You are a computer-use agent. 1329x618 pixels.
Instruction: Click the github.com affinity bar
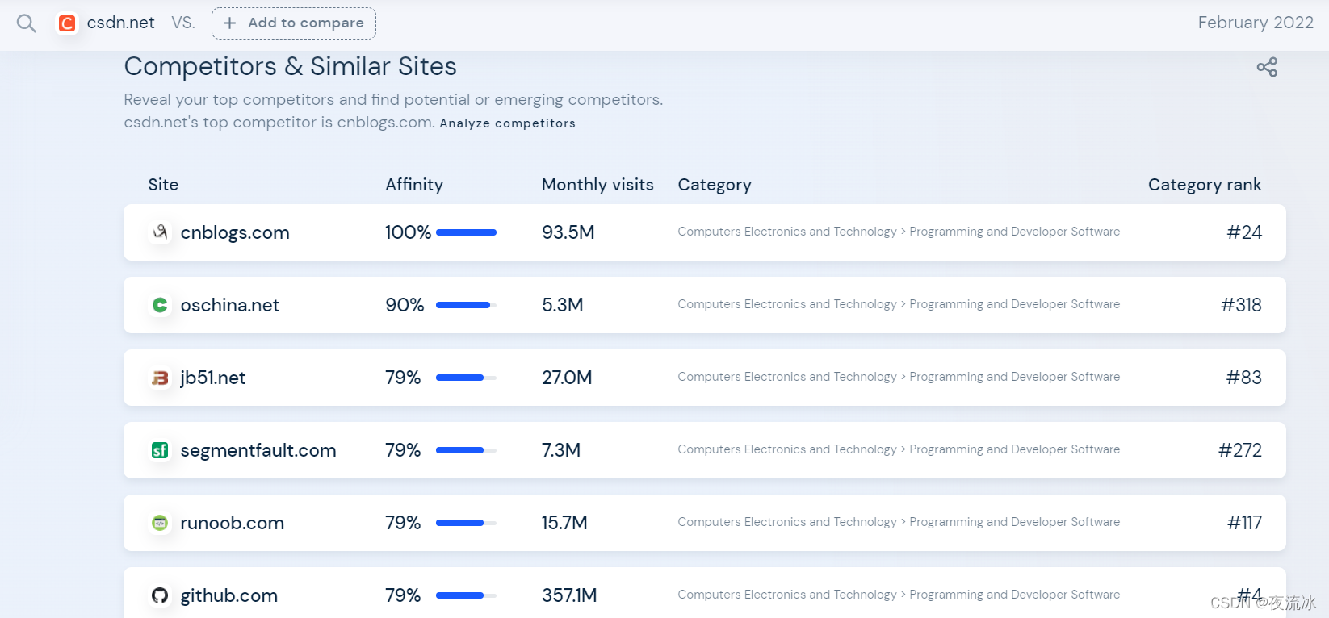pos(466,595)
